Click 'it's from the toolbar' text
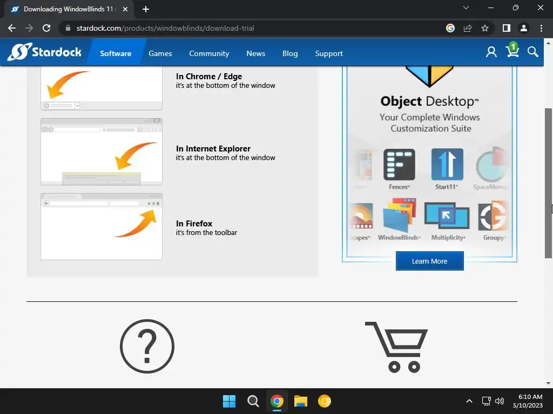 (206, 233)
